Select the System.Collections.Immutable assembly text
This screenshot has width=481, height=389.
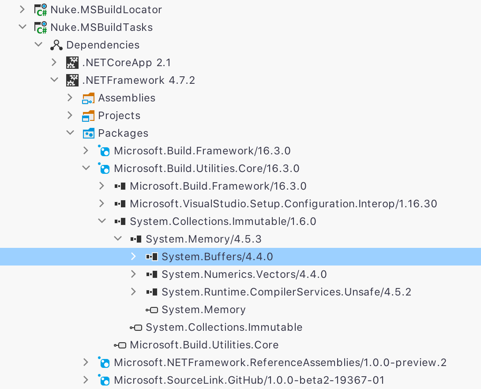coord(224,327)
